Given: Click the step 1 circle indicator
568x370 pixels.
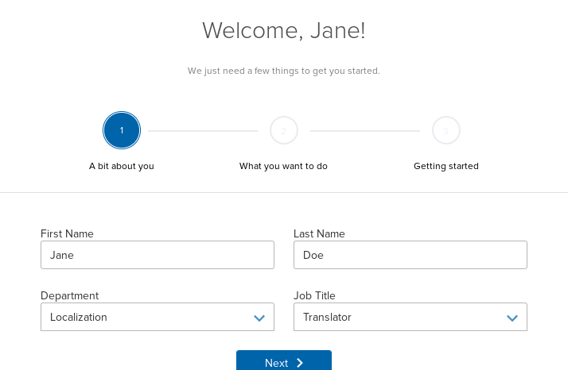Looking at the screenshot, I should coord(122,130).
